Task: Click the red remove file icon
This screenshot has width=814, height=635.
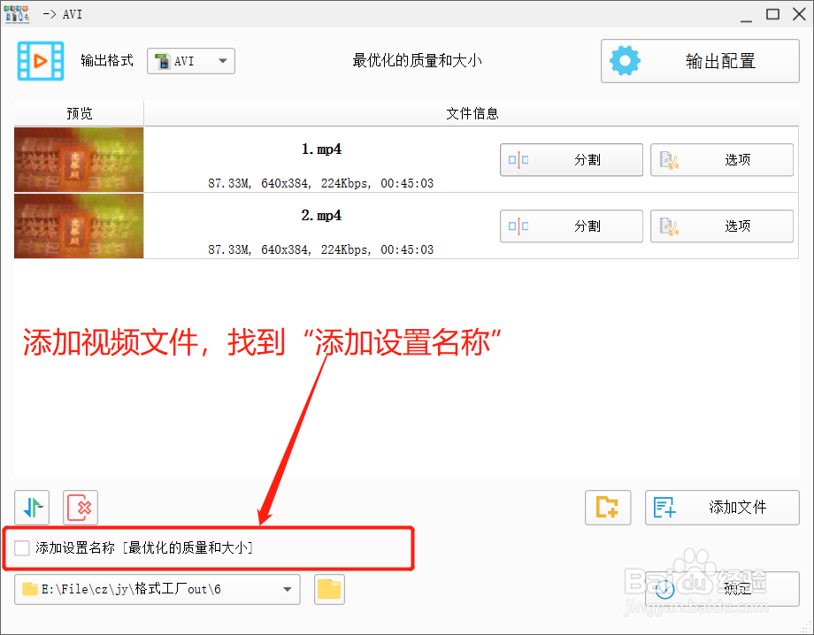Action: [x=81, y=508]
